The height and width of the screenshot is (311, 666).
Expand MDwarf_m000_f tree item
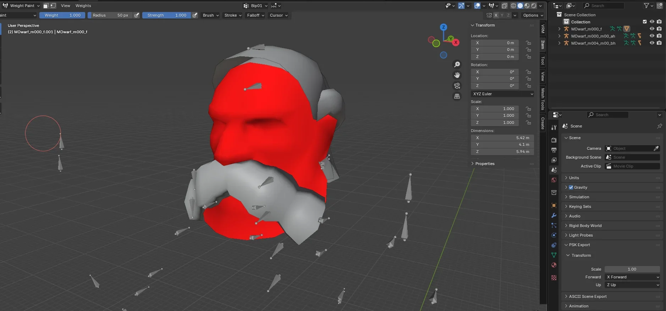coord(560,29)
